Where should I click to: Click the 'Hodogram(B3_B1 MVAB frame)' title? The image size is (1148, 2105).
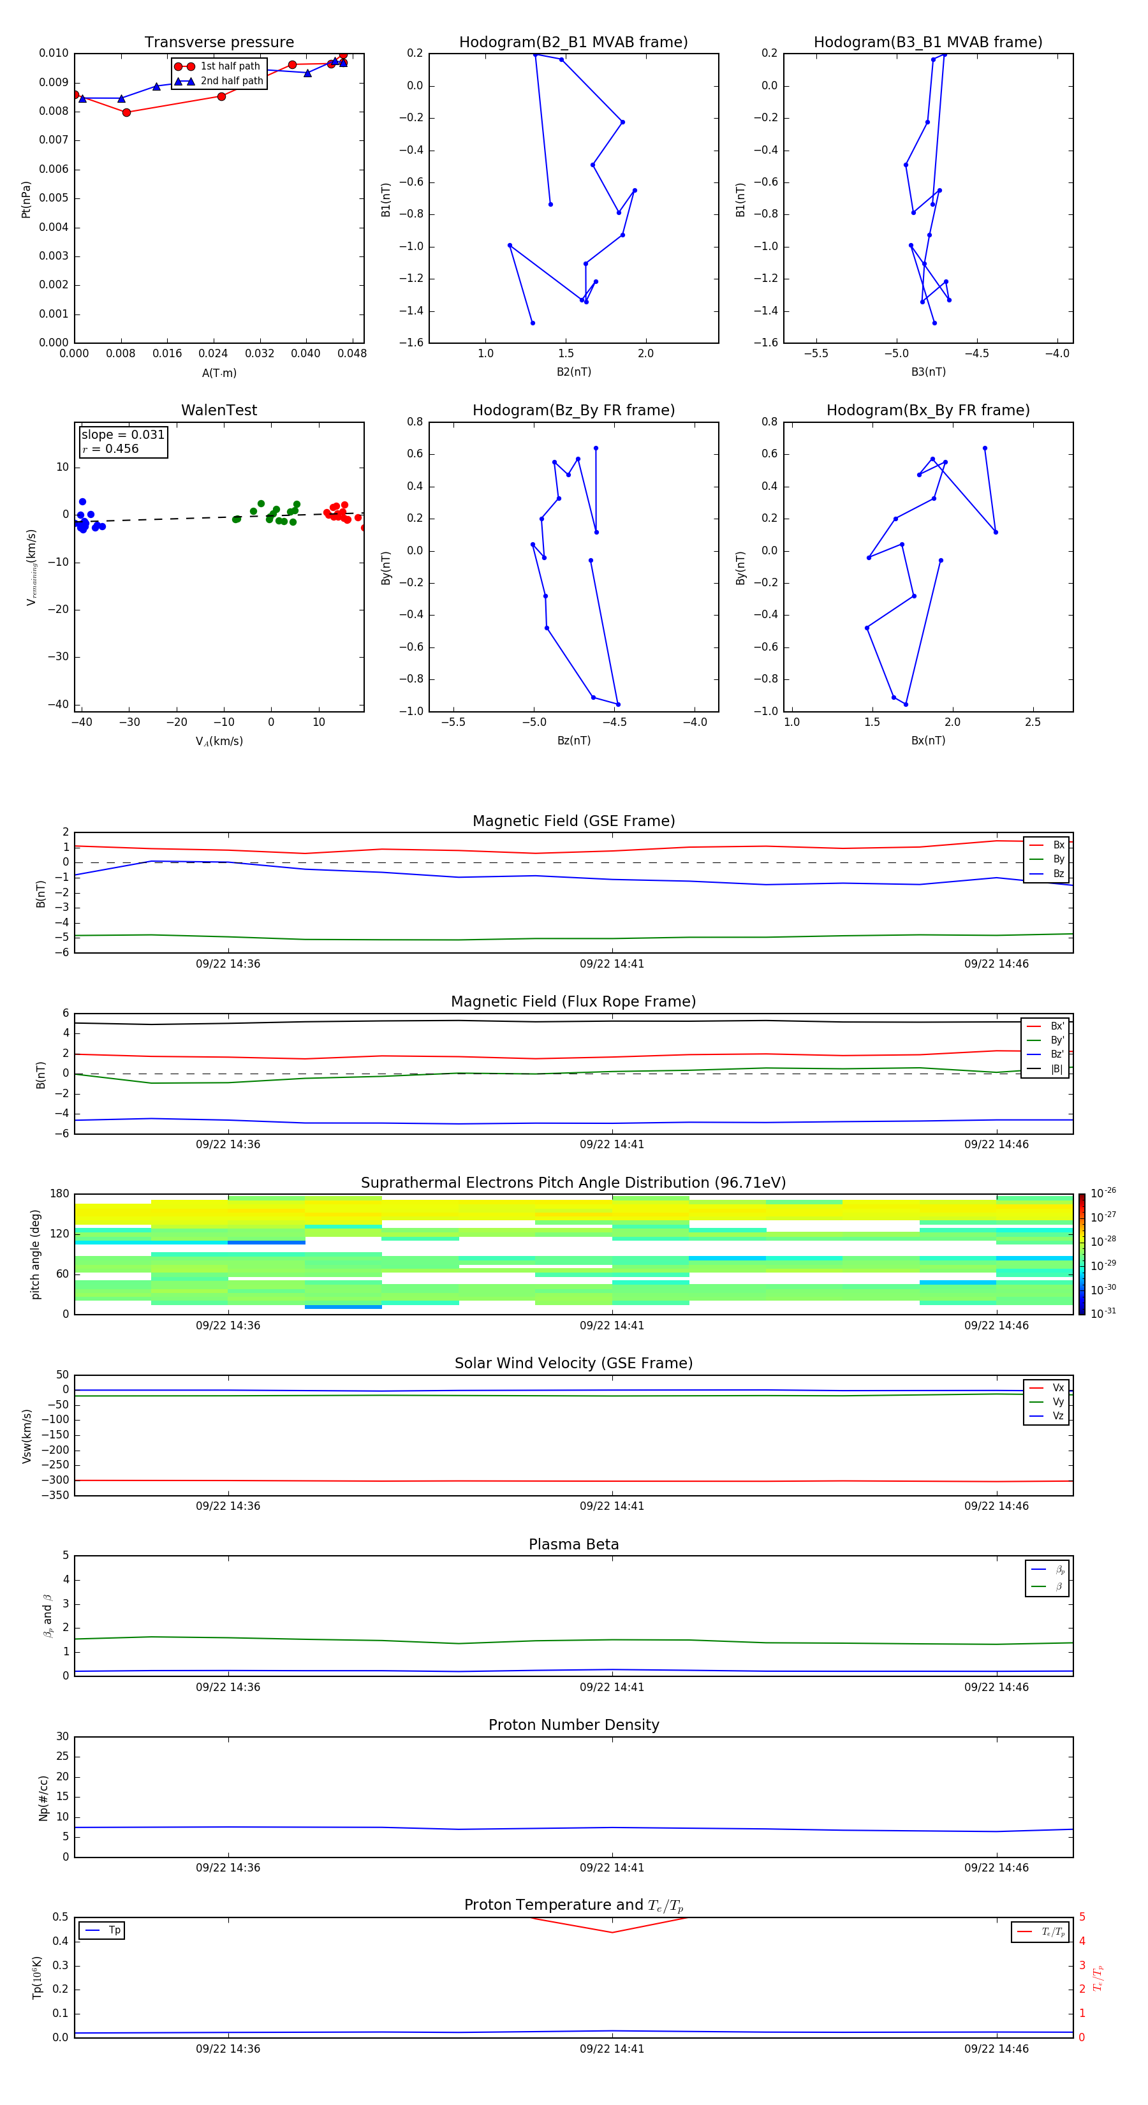(928, 43)
